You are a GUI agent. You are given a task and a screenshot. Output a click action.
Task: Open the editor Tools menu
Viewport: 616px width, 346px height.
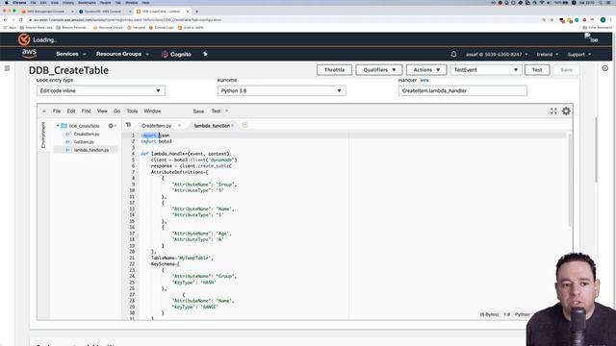[132, 111]
